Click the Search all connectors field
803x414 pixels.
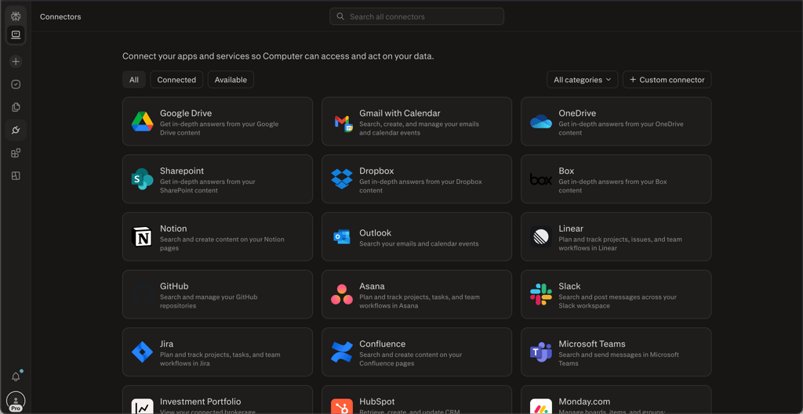tap(417, 16)
